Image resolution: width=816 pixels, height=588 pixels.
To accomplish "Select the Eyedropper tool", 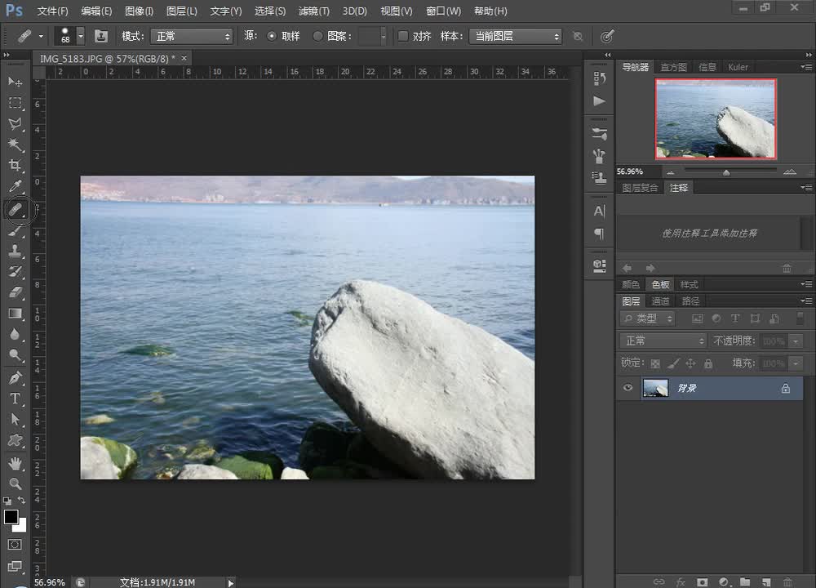I will click(15, 187).
